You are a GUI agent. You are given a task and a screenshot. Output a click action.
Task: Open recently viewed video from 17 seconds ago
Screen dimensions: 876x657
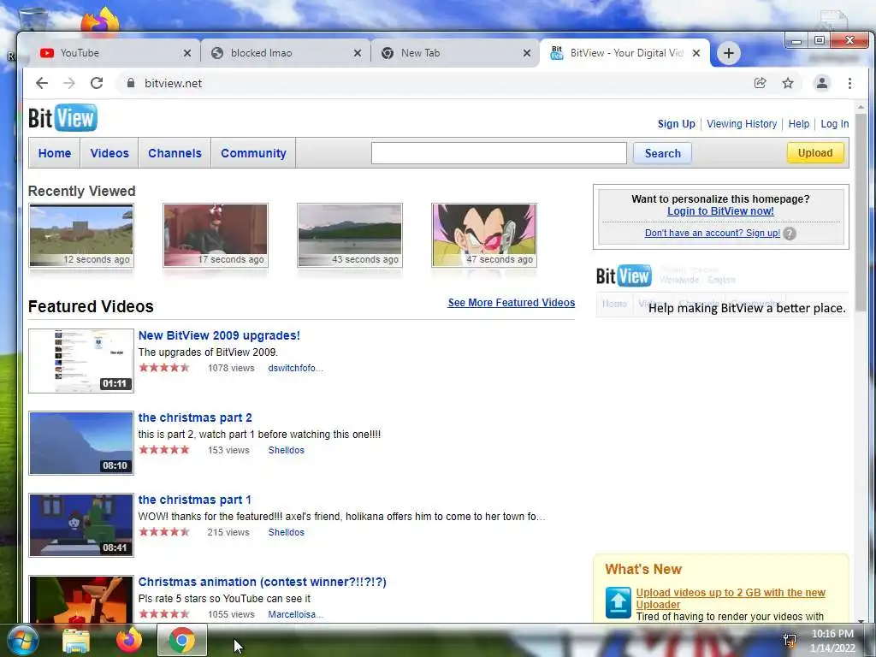216,235
